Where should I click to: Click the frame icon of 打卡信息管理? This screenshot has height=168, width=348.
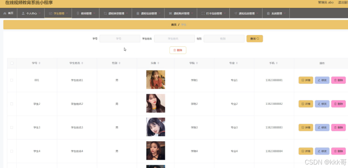(203, 13)
